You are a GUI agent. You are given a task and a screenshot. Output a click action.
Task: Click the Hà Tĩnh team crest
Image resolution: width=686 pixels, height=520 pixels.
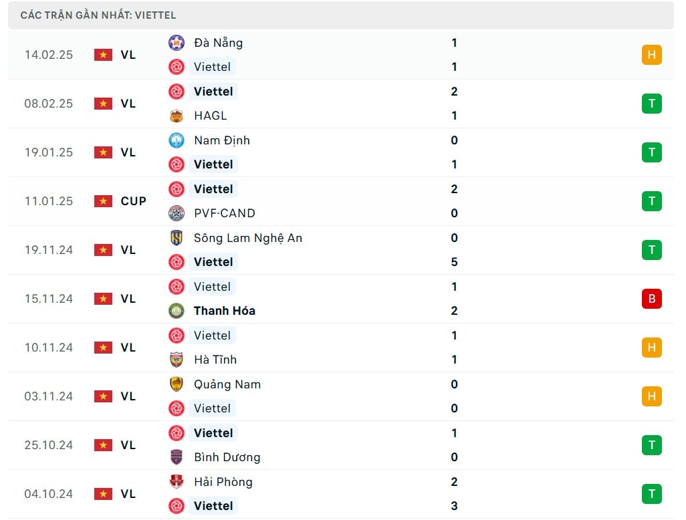(177, 360)
